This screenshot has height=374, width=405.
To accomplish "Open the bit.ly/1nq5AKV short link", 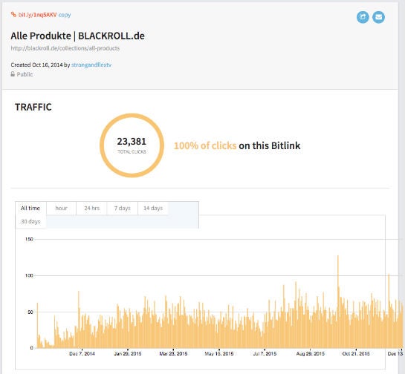I will [37, 15].
